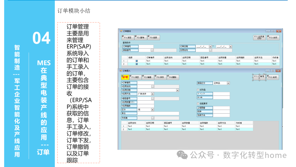
Task: Click F11:出荷表打印 in the query window
Action: pyautogui.click(x=259, y=37)
